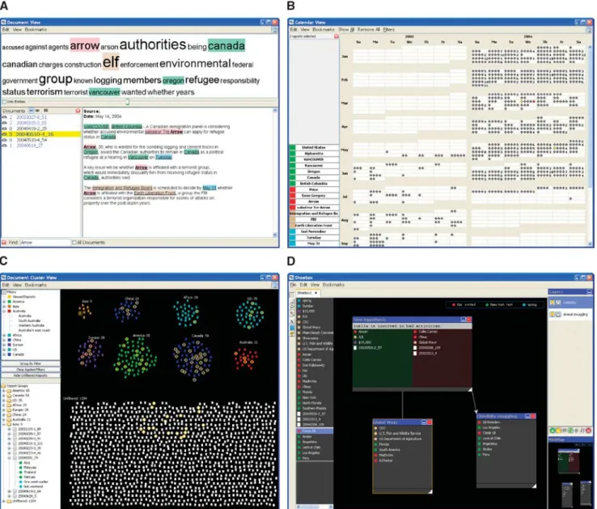Click the blue square tool in Shoebox toolbar
Image resolution: width=597 pixels, height=509 pixels.
click(x=292, y=328)
